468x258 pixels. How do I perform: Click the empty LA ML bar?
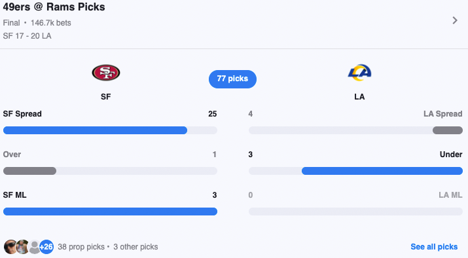[355, 212]
